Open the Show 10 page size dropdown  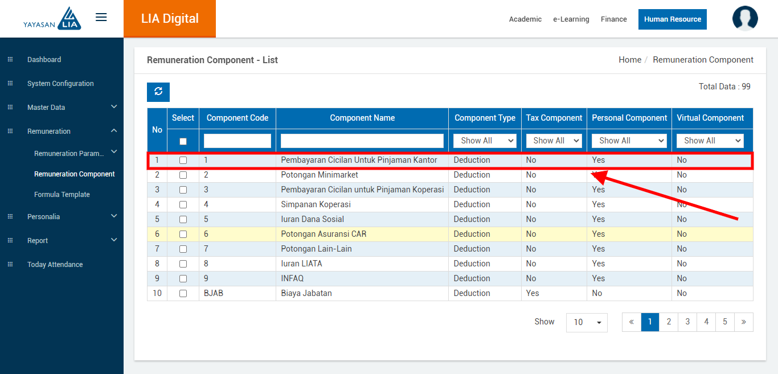(x=587, y=322)
